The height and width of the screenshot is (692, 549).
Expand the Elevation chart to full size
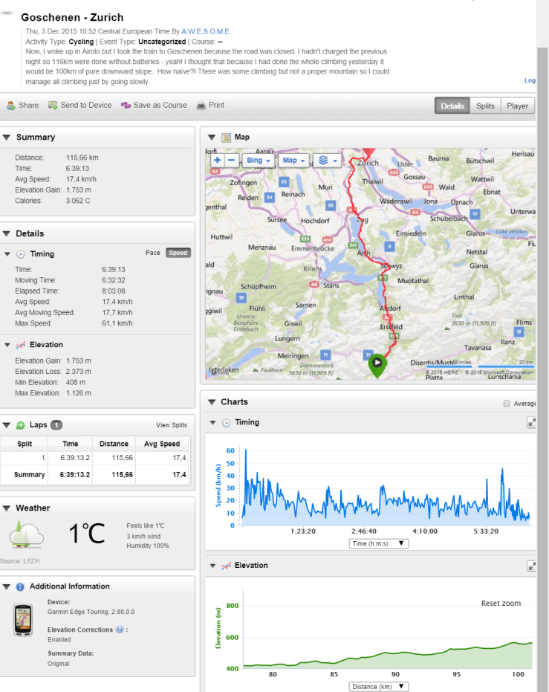coord(532,566)
